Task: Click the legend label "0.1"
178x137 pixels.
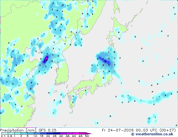Action: 3,136
